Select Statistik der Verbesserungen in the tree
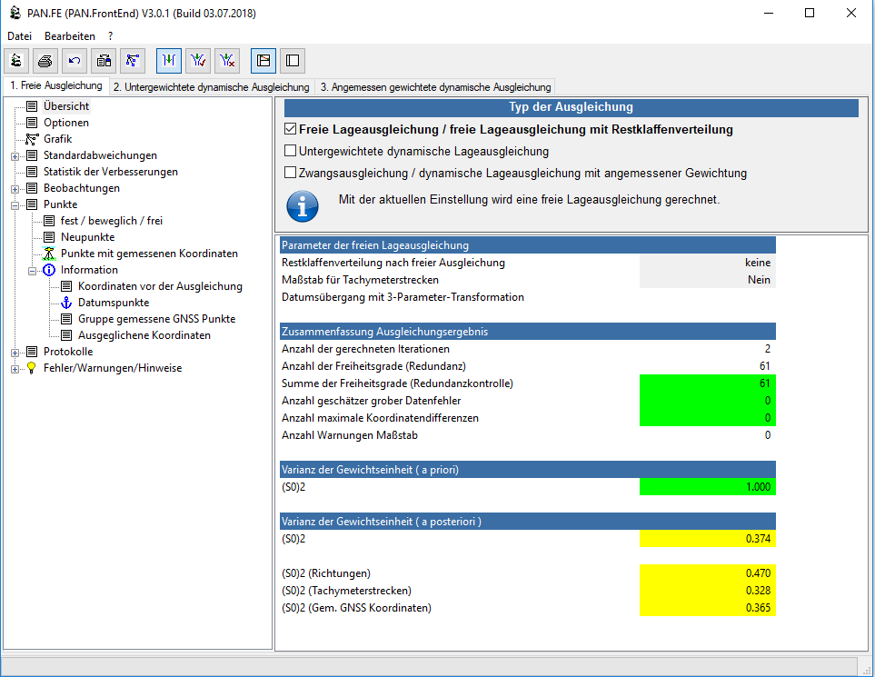This screenshot has width=875, height=677. 111,172
